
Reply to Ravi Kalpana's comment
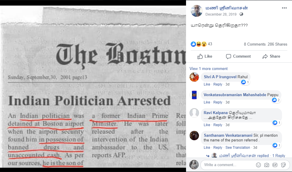(x=218, y=125)
